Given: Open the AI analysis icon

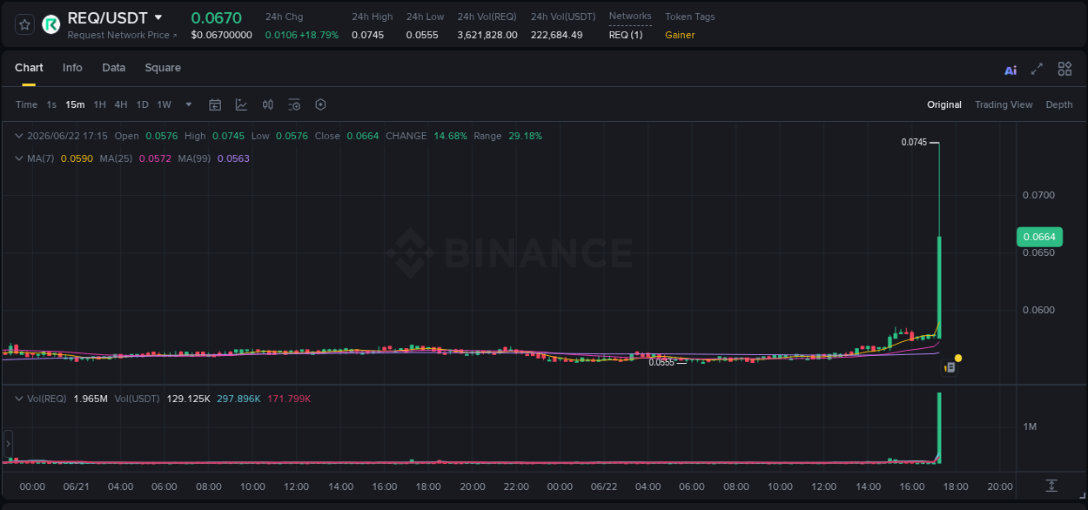Looking at the screenshot, I should (x=1011, y=70).
